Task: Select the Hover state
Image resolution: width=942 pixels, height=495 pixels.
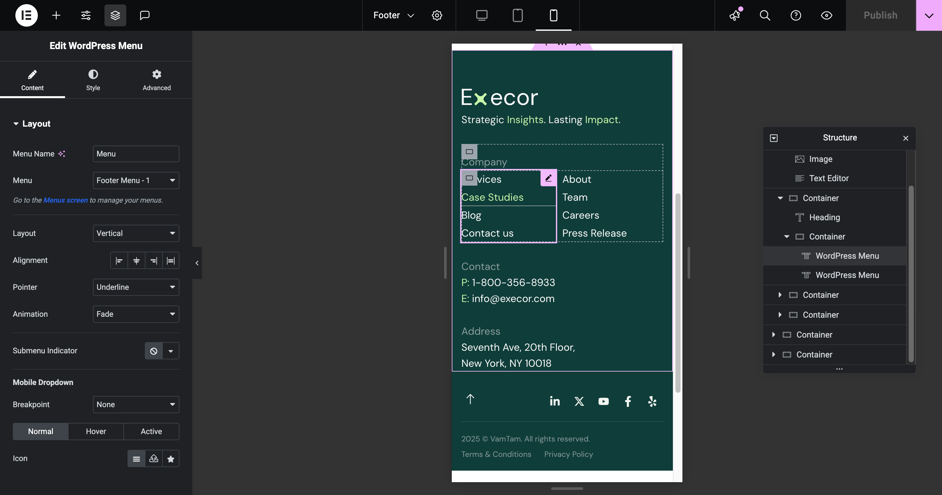Action: (96, 431)
